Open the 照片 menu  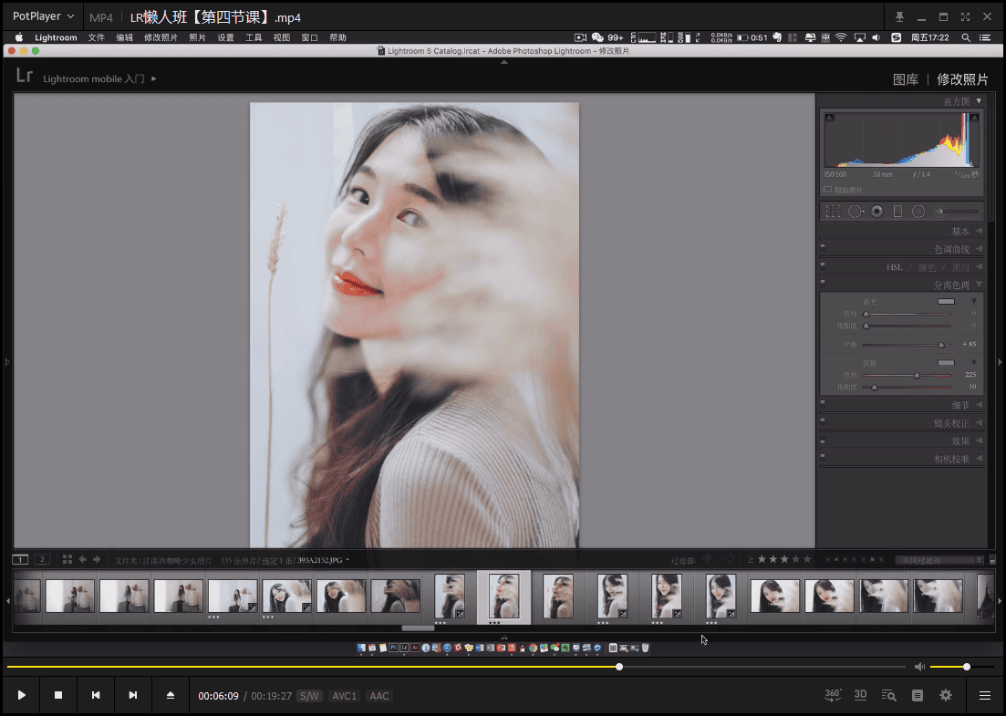click(198, 38)
